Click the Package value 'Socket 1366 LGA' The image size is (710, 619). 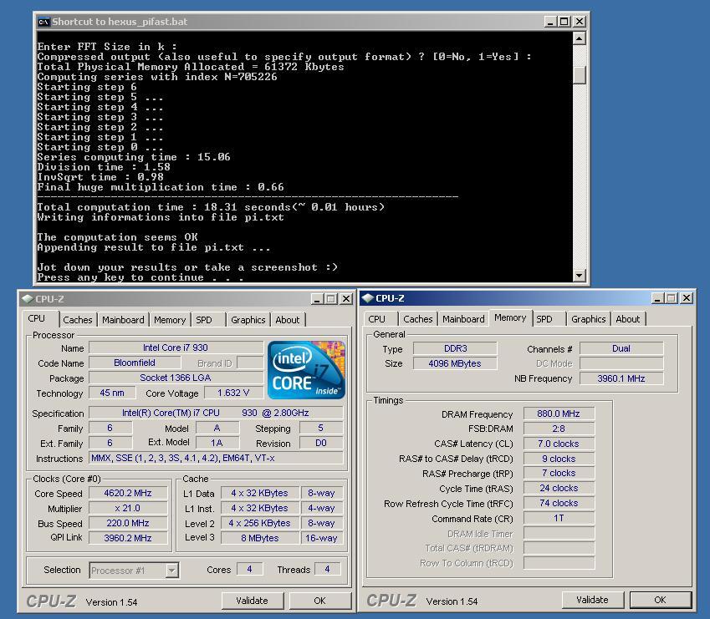[176, 378]
